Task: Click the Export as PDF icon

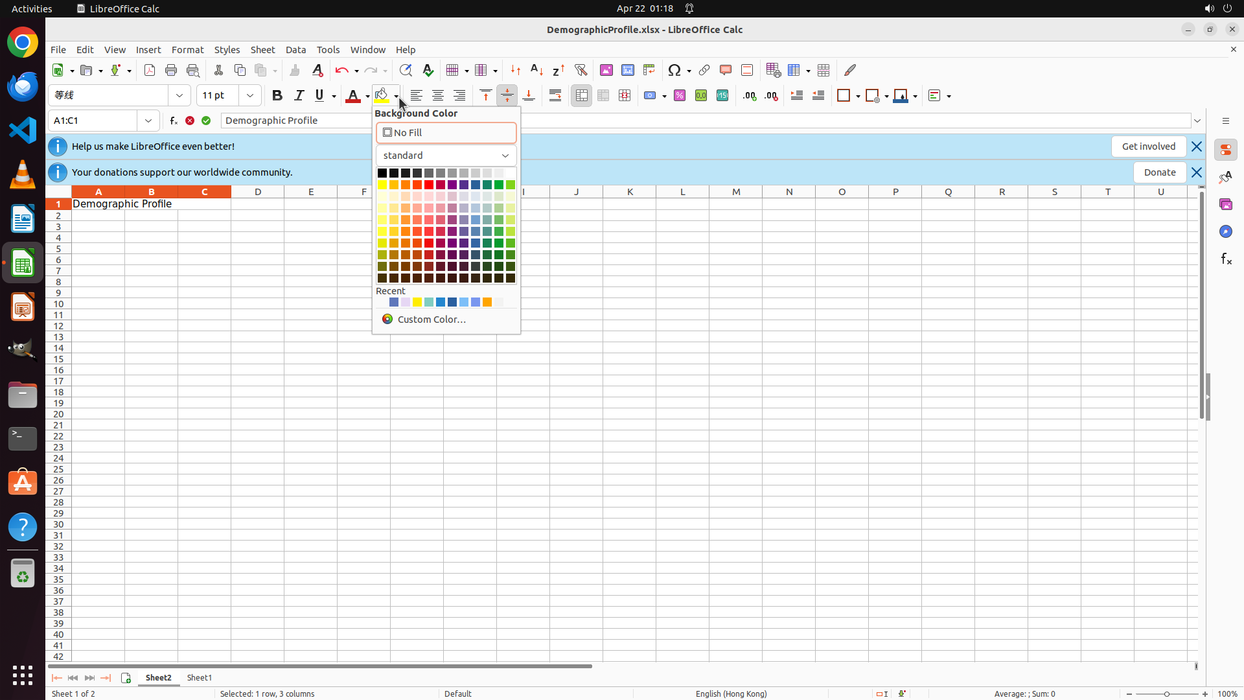Action: [150, 70]
